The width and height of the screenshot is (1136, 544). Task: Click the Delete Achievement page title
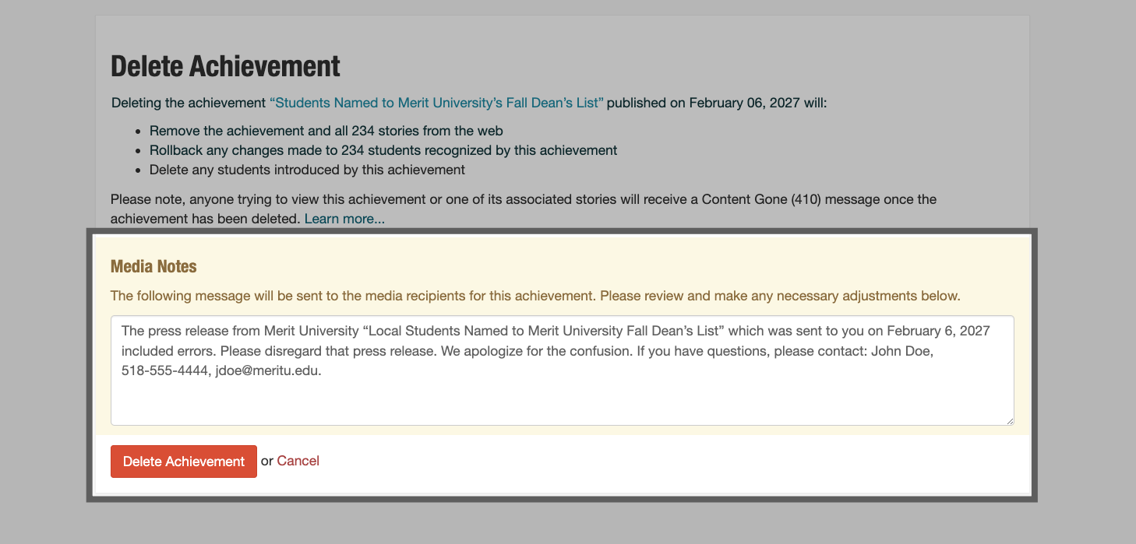coord(224,66)
